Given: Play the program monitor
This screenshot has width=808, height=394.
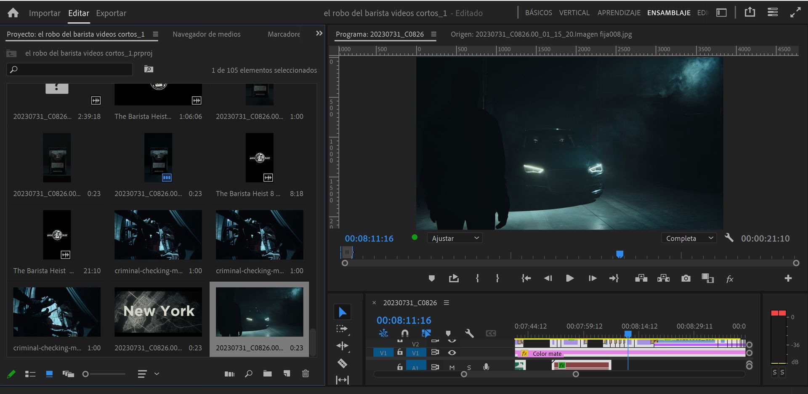Looking at the screenshot, I should click(570, 278).
